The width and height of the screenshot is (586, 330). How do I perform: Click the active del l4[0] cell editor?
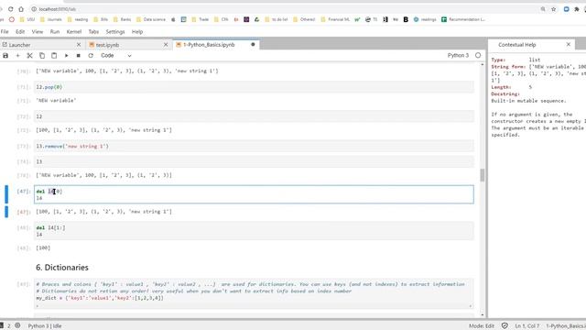click(x=254, y=194)
